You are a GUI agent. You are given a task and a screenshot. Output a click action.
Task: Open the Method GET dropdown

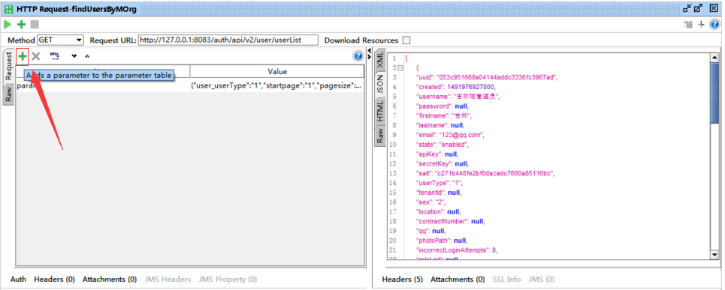[61, 40]
